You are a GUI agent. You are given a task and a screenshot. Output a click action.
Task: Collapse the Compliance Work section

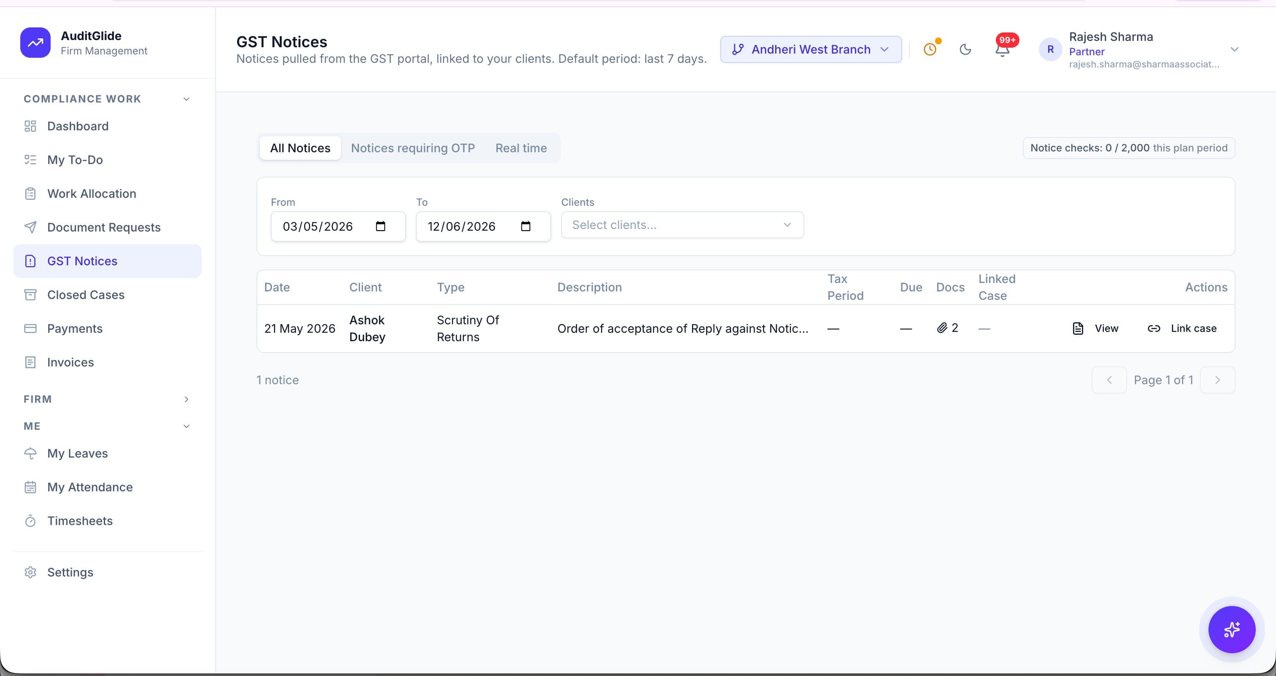tap(186, 99)
